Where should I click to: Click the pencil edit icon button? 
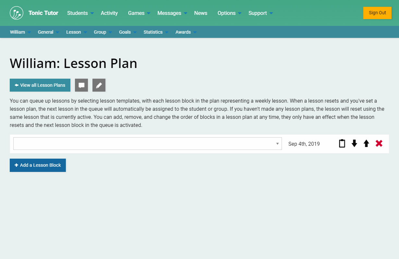(99, 85)
